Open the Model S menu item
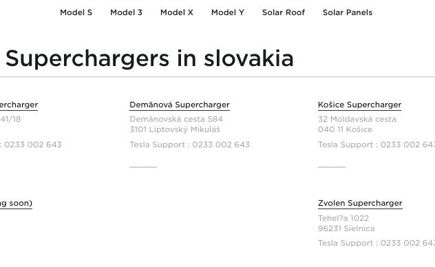This screenshot has width=435, height=267. [x=76, y=12]
